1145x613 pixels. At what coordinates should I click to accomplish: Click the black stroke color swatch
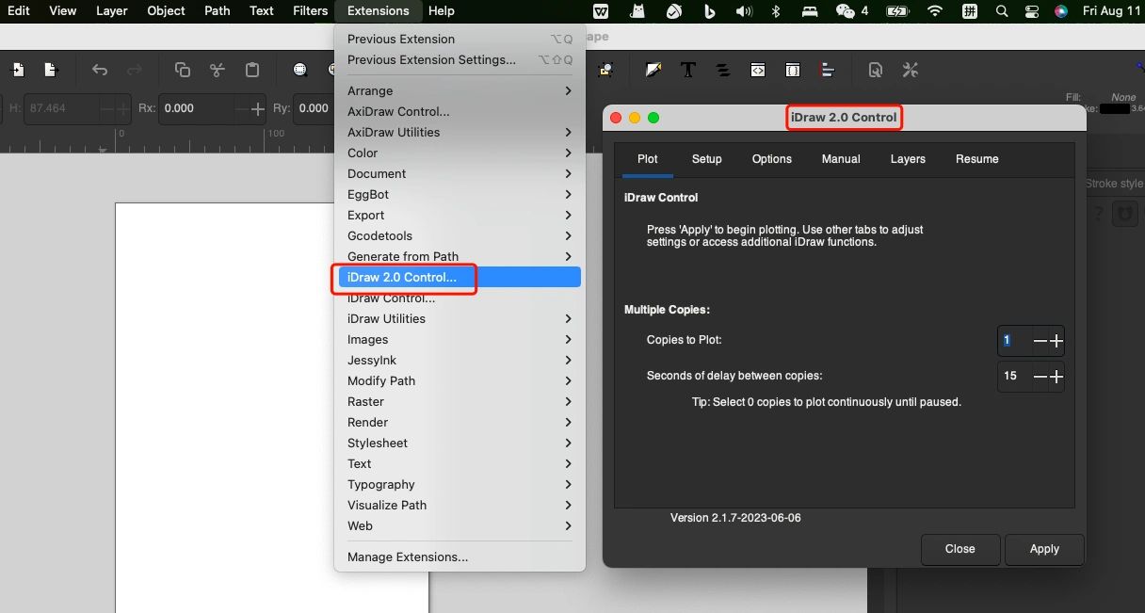click(x=1114, y=109)
